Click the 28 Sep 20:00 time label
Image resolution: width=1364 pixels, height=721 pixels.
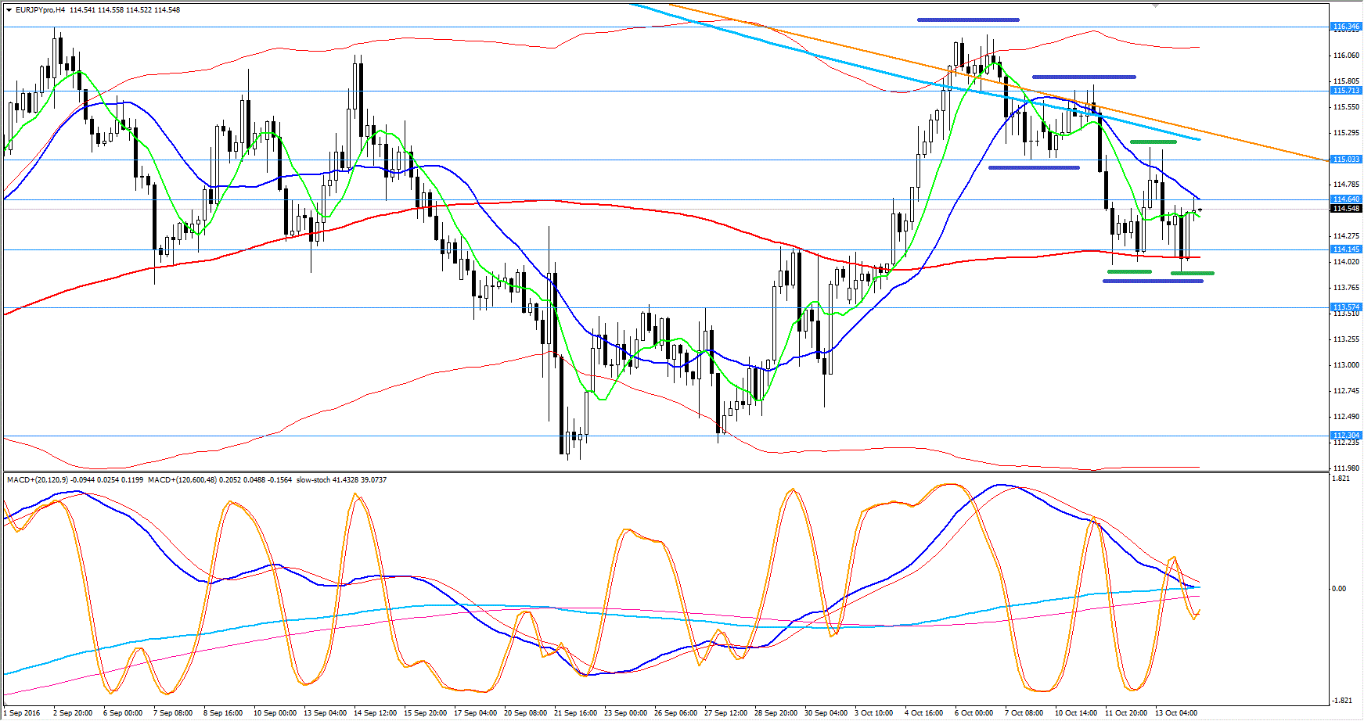776,713
